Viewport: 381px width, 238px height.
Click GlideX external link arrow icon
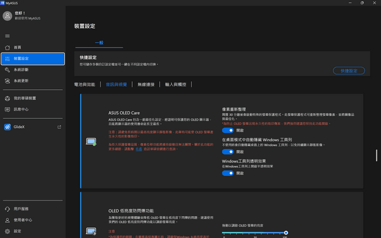tap(59, 127)
